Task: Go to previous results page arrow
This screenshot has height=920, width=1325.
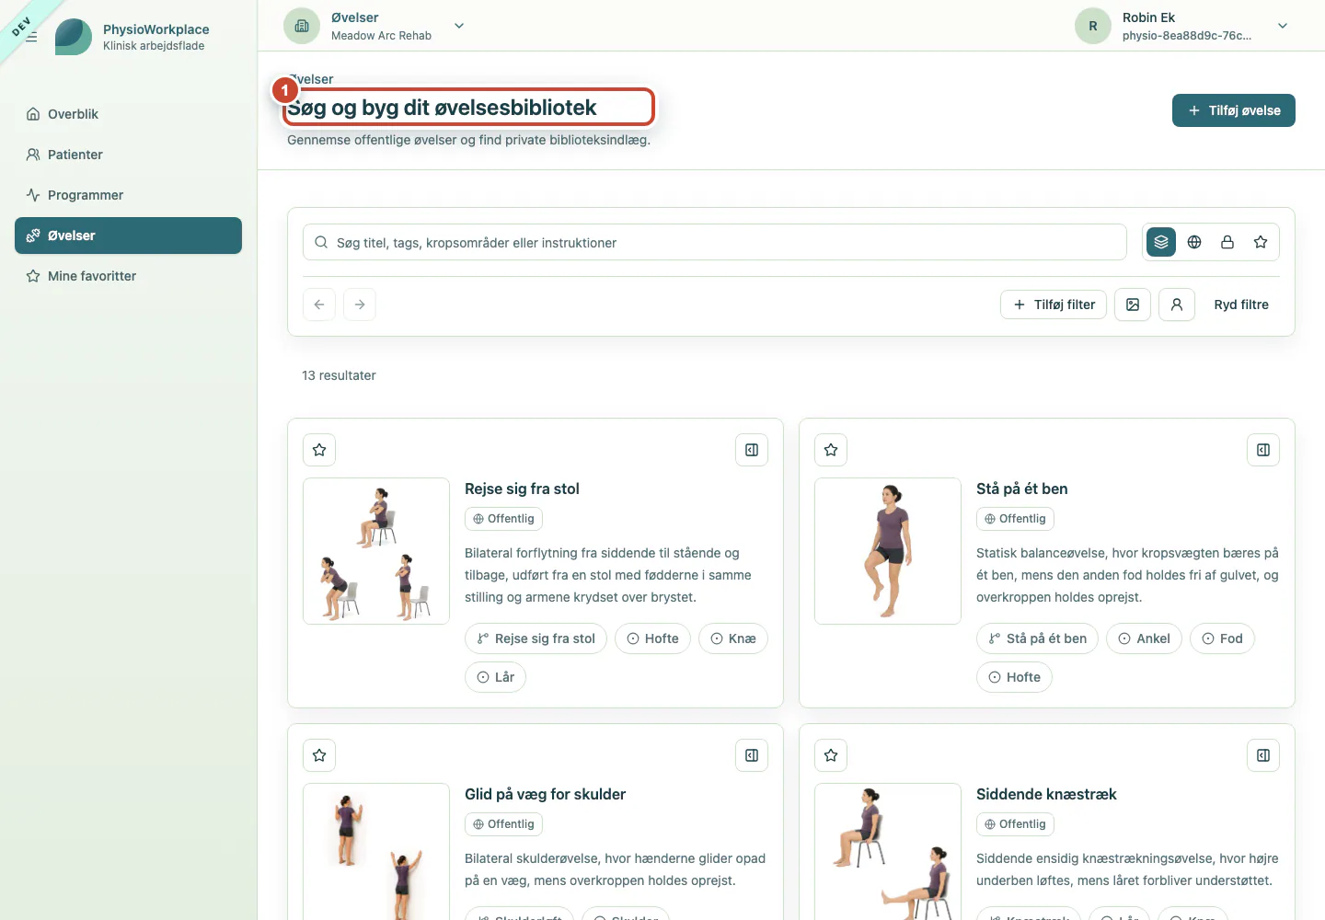Action: pos(319,305)
